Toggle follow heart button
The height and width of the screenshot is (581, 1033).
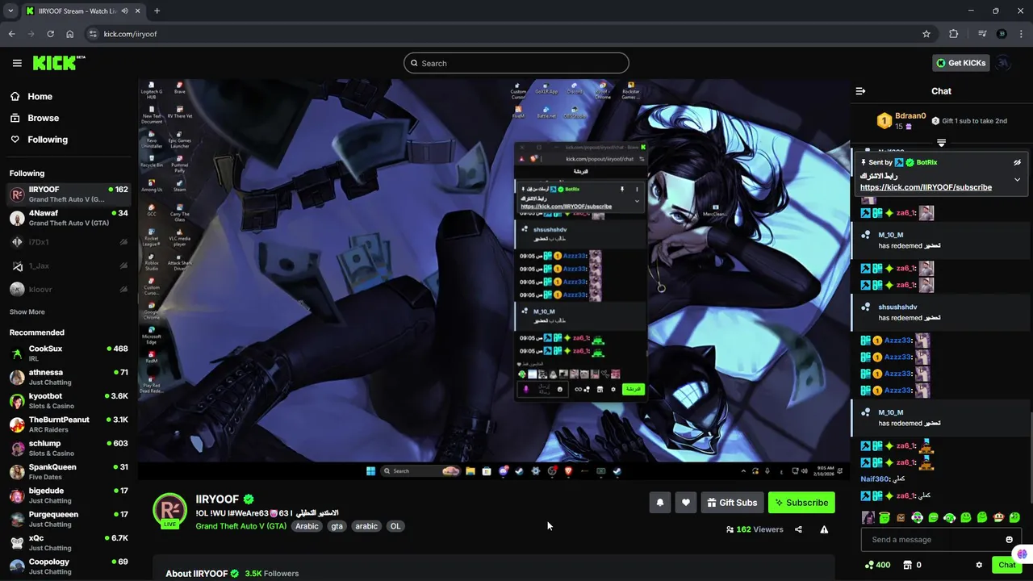[686, 502]
